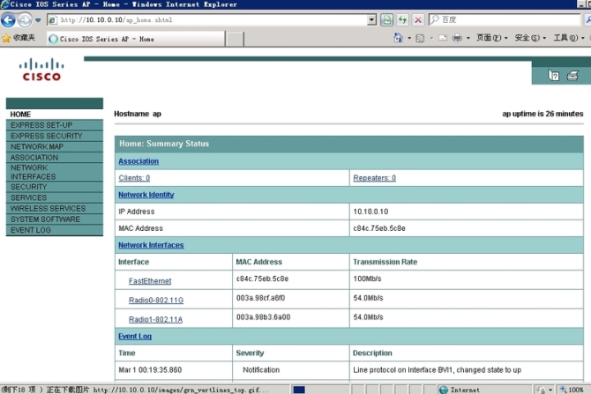Select EXPRESS SET-UP in sidebar
This screenshot has height=394, width=591.
[41, 125]
